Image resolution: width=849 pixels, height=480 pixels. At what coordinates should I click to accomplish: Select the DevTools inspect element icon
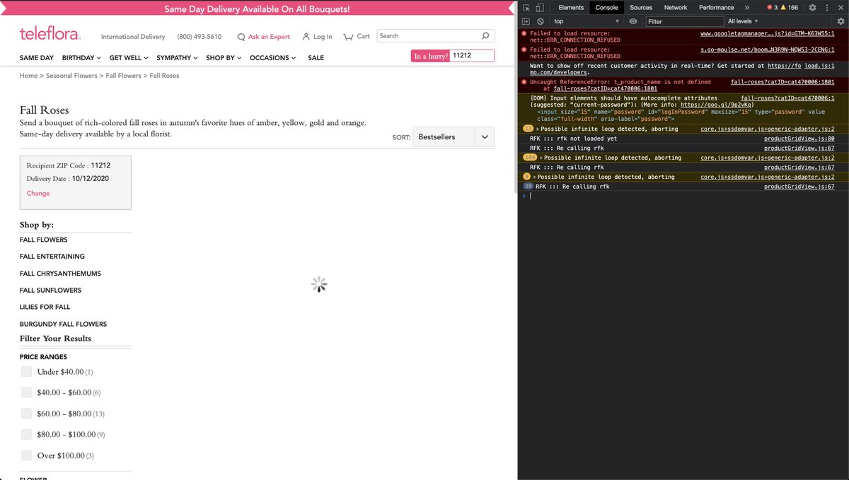(526, 8)
